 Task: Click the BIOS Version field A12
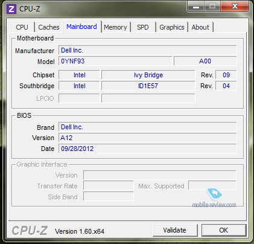pyautogui.click(x=148, y=138)
